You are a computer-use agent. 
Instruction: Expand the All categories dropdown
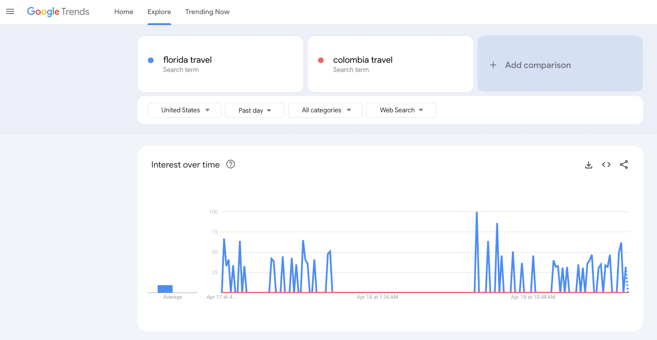(325, 110)
